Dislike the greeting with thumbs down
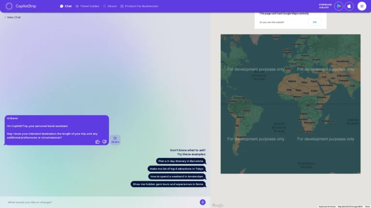The width and height of the screenshot is (371, 208). click(104, 142)
